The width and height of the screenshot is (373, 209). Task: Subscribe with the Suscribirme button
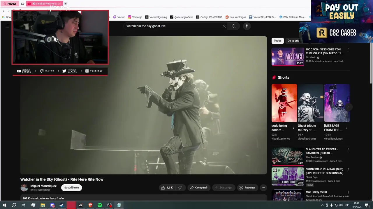pos(72,188)
